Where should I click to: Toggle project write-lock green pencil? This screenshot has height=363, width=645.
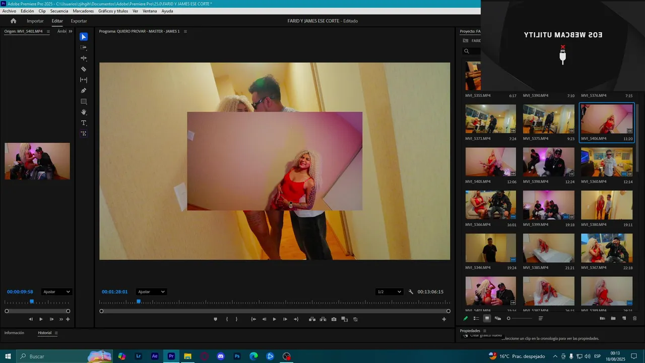466,319
